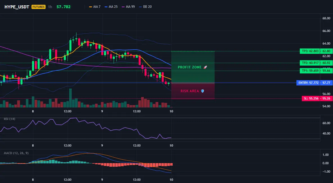Click the 66.00 price axis label

pyautogui.click(x=326, y=31)
